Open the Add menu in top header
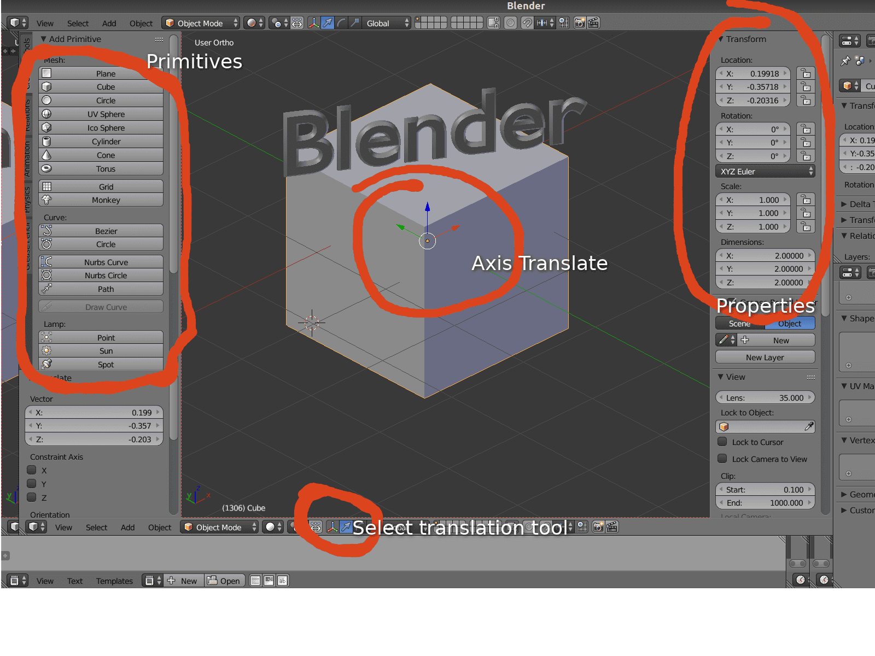Viewport: 875px width, 656px height. pos(109,24)
